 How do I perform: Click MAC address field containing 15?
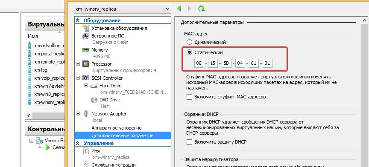[213, 63]
